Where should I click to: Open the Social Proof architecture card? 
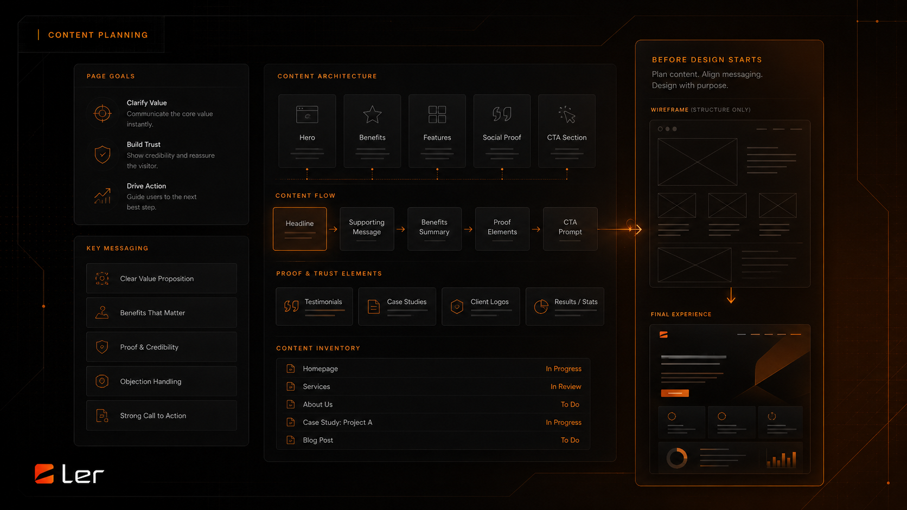coord(502,131)
